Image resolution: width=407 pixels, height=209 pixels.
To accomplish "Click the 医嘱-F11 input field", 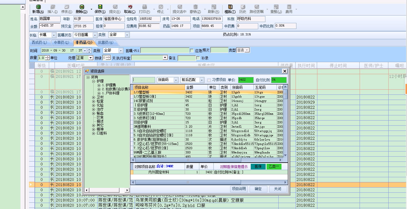I will [165, 51].
